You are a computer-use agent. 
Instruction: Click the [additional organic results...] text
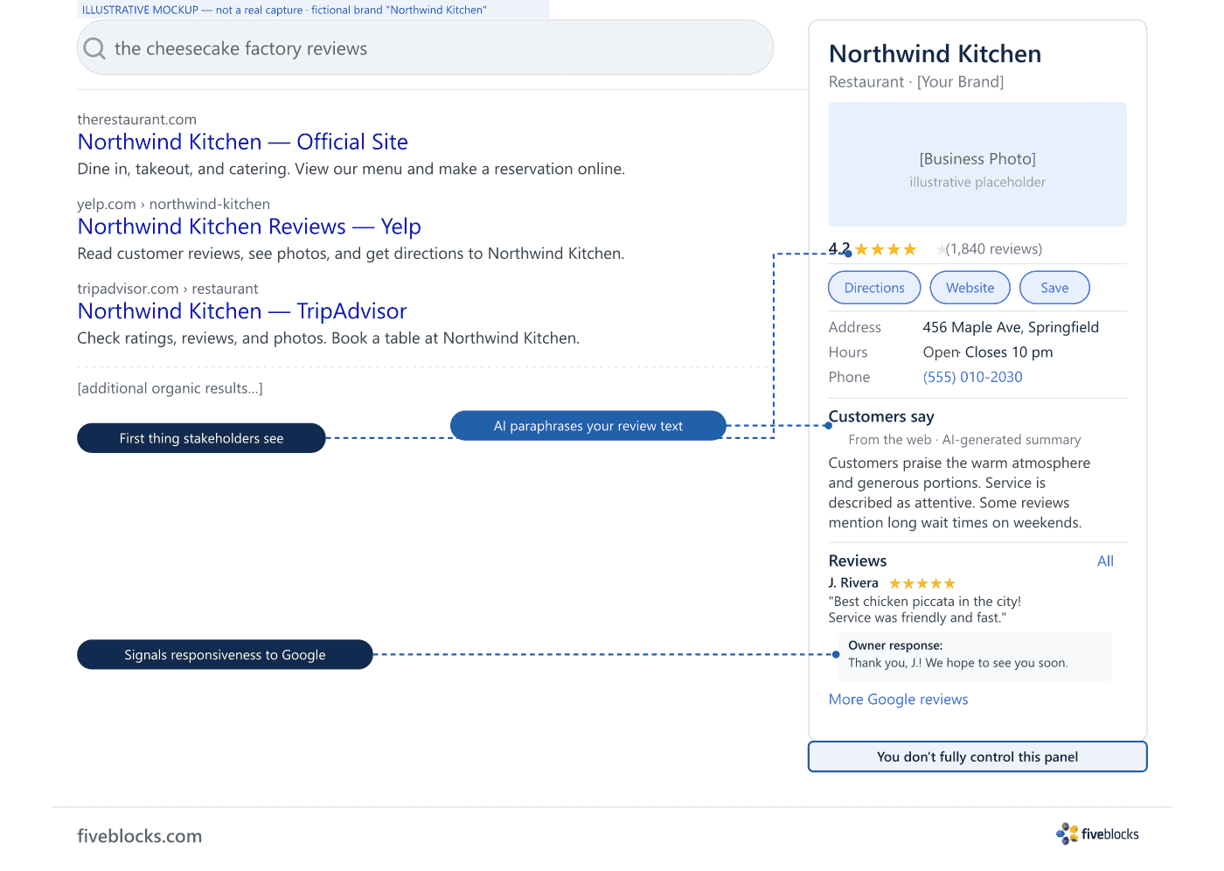[170, 388]
